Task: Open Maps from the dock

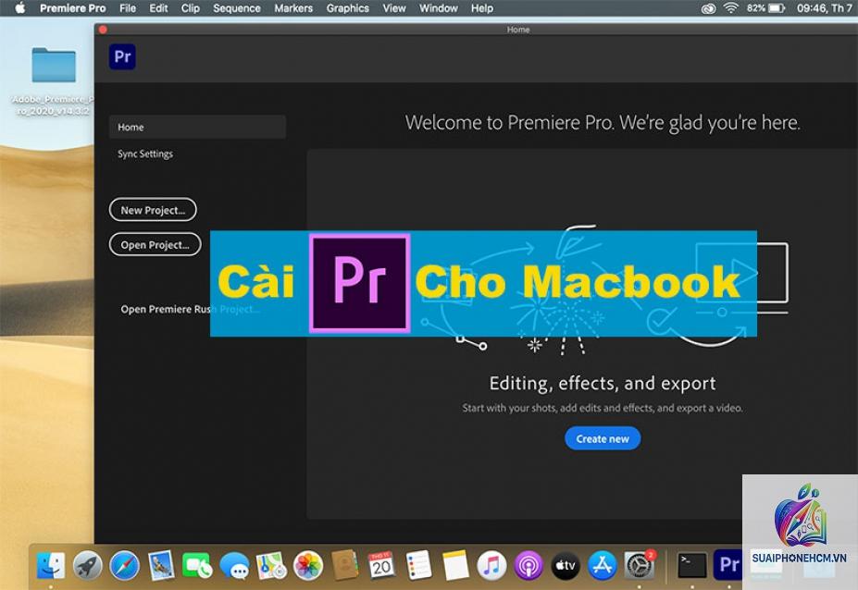Action: pyautogui.click(x=271, y=565)
